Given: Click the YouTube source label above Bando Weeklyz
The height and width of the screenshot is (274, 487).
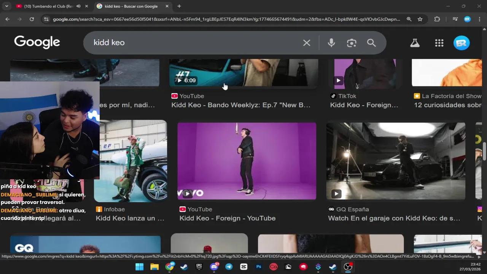Looking at the screenshot, I should pos(192,96).
